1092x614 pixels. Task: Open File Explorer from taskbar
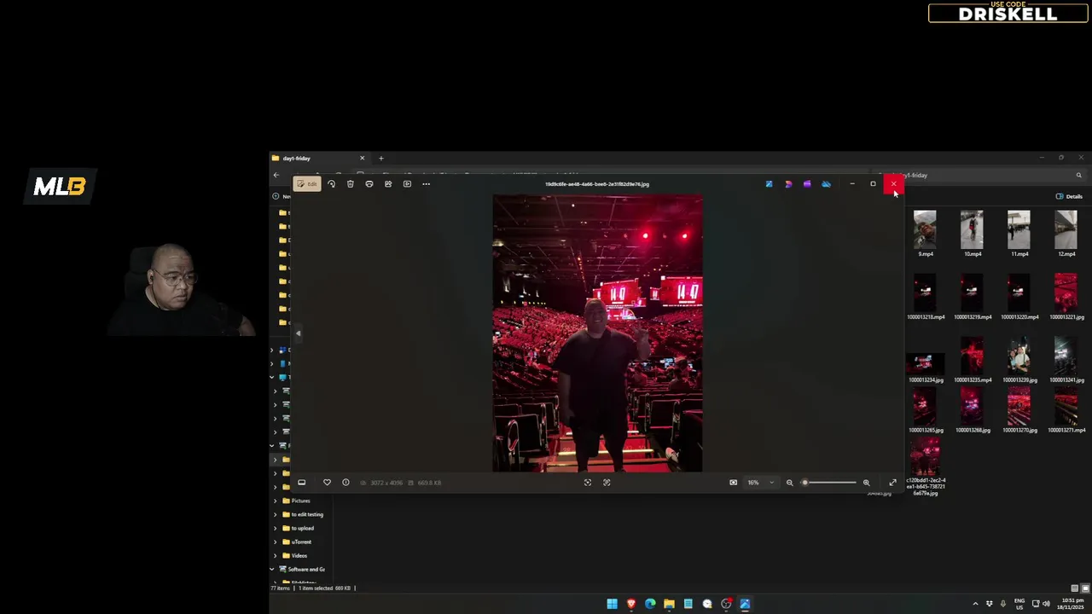coord(669,604)
